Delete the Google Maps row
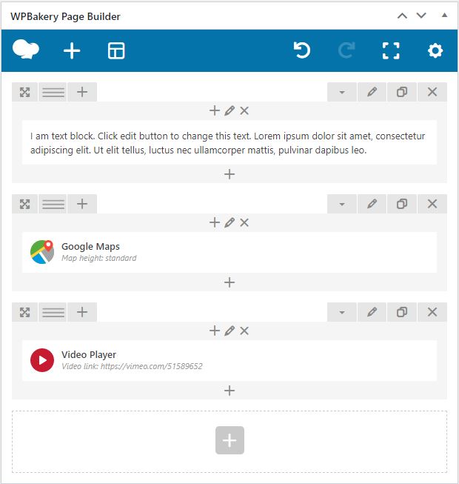This screenshot has width=459, height=484. click(432, 204)
